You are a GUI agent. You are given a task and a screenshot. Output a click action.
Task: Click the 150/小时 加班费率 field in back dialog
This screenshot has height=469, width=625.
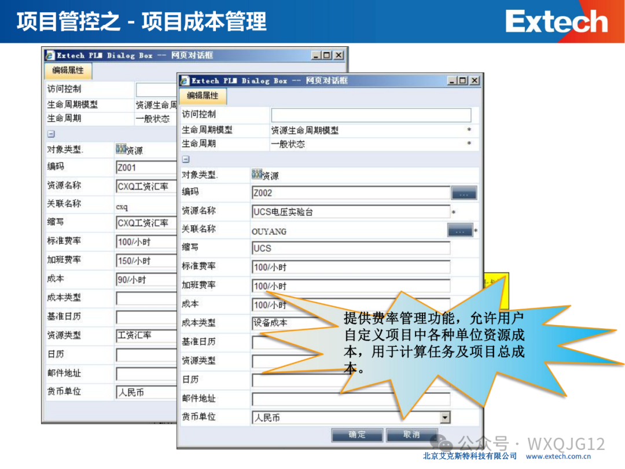pos(146,261)
